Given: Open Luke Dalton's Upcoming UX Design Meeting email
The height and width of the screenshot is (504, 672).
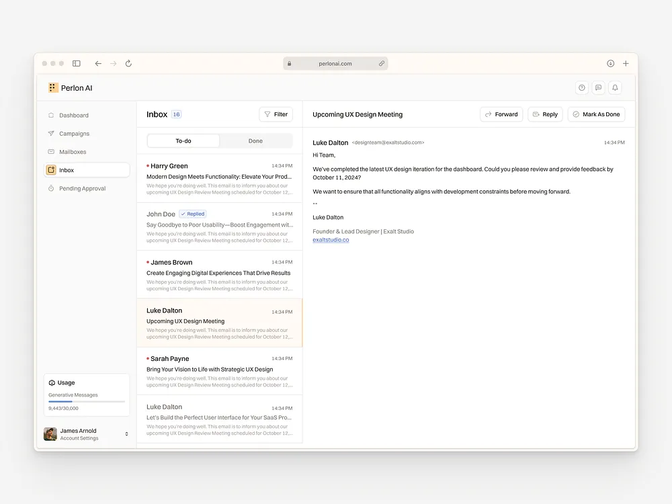Looking at the screenshot, I should coord(219,321).
